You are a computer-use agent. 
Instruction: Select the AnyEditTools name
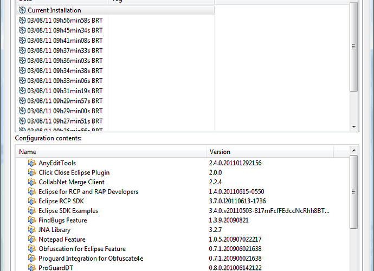57,163
